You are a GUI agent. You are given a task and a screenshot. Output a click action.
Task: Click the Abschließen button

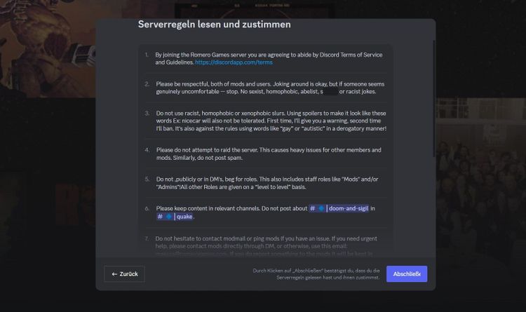coord(406,274)
